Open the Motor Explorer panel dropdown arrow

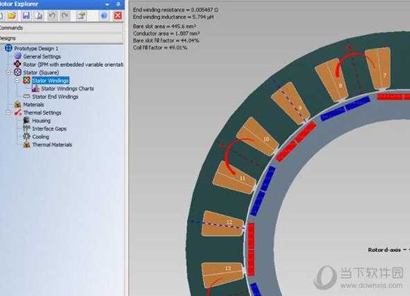107,4
